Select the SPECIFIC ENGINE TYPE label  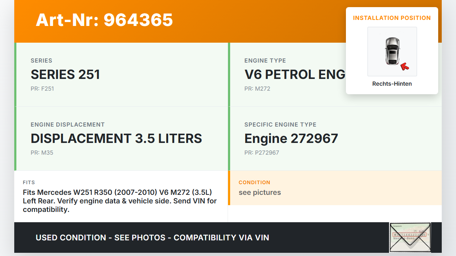pyautogui.click(x=280, y=124)
